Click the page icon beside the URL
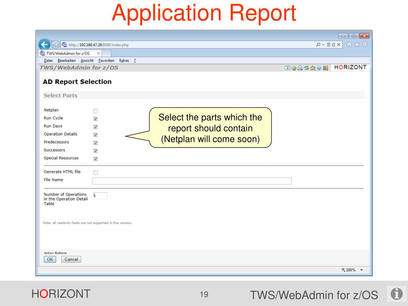The height and width of the screenshot is (306, 408). tap(64, 45)
